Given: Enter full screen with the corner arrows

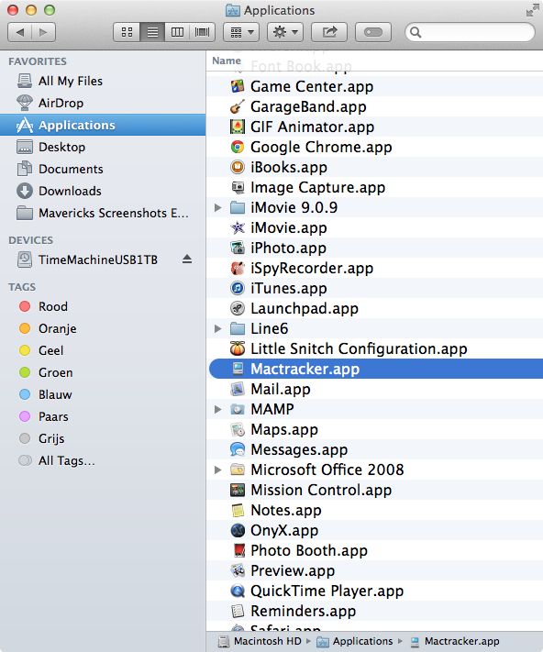Looking at the screenshot, I should pos(532,10).
